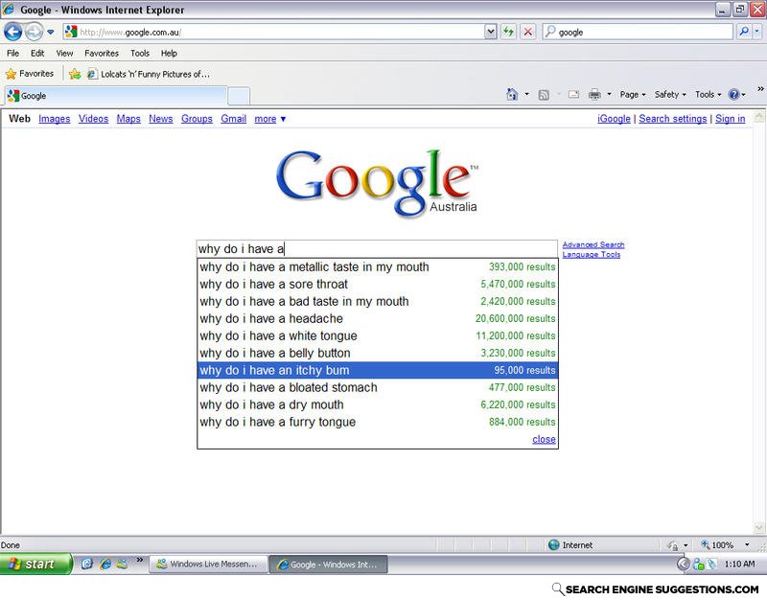Click the Windows start button
This screenshot has height=600, width=767.
click(x=36, y=564)
